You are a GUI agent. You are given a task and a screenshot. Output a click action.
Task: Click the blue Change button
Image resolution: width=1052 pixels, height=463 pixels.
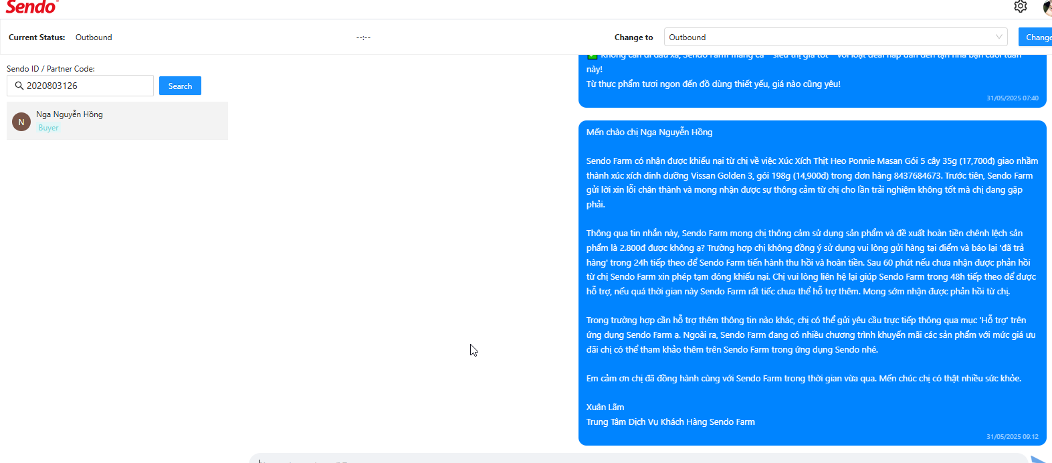pos(1035,37)
